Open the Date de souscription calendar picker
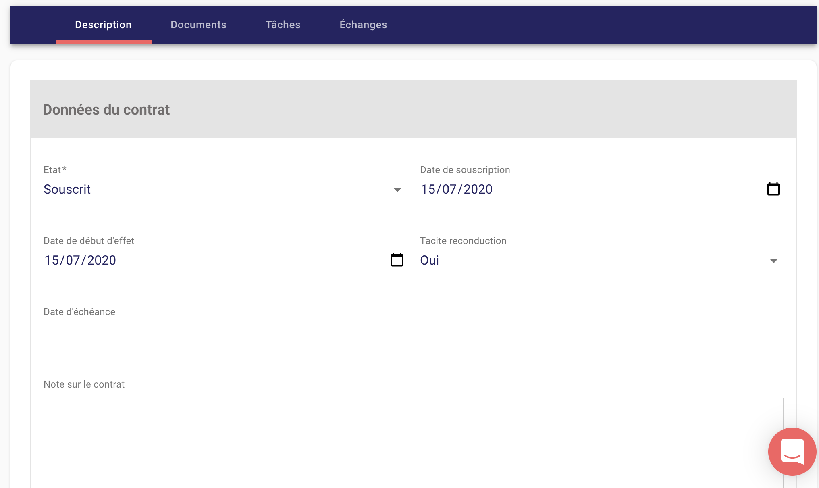Screen dimensions: 819x488 pos(773,189)
